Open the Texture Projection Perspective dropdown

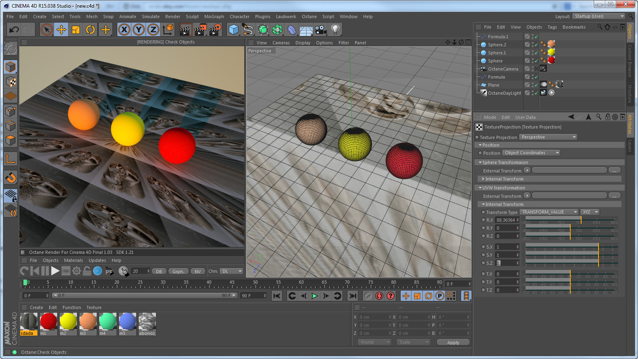[549, 137]
